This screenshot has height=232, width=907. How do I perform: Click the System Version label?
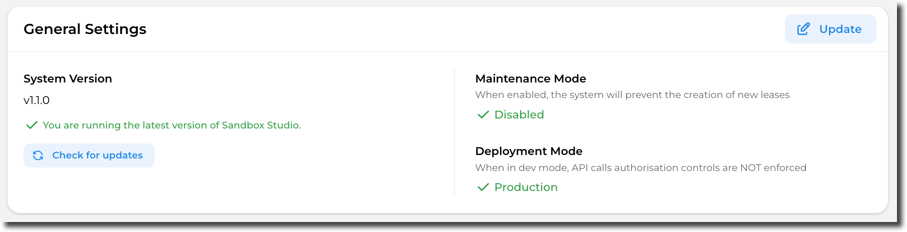pos(68,78)
